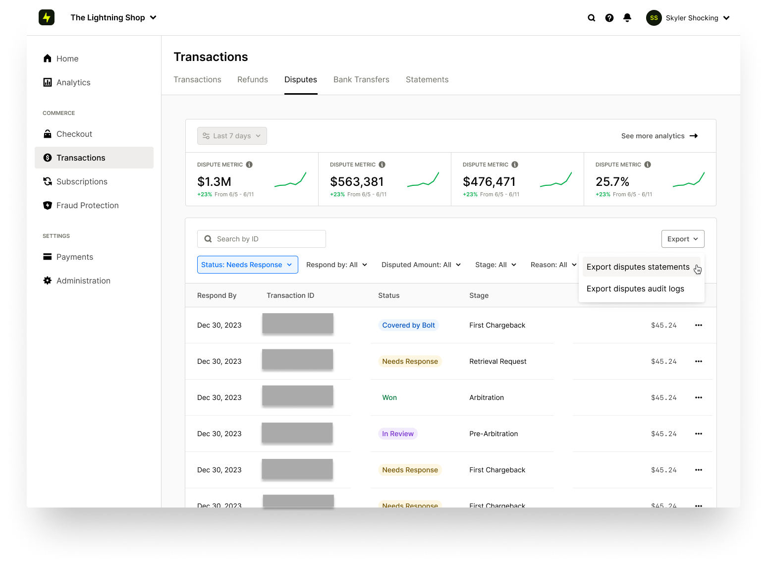Switch to the Bank Transfers tab

(x=361, y=79)
